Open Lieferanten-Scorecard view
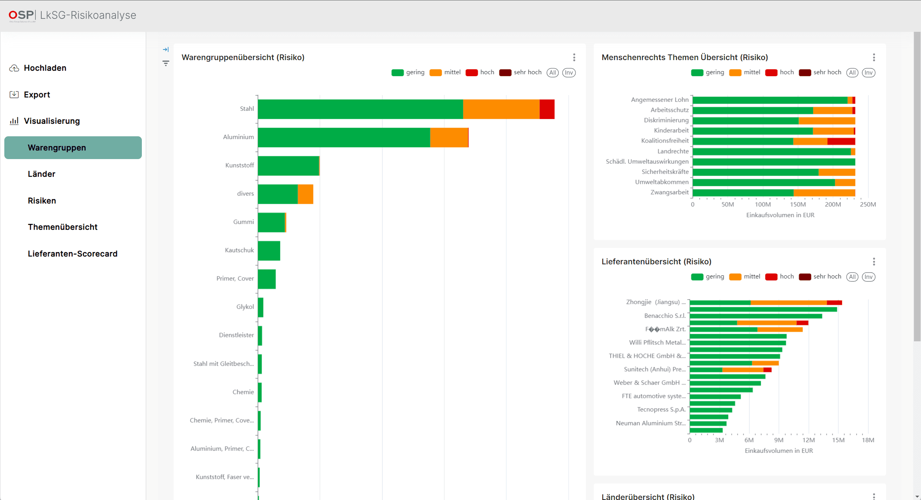921x500 pixels. point(73,254)
